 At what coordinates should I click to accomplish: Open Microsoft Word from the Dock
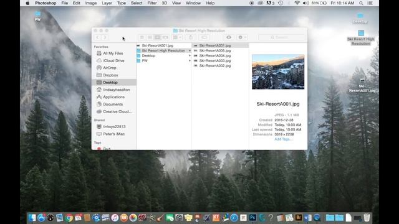[x=307, y=218]
